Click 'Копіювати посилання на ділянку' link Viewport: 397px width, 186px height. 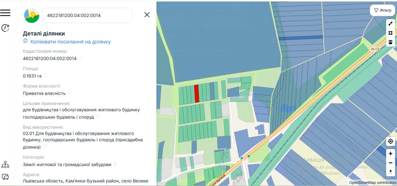coord(70,42)
